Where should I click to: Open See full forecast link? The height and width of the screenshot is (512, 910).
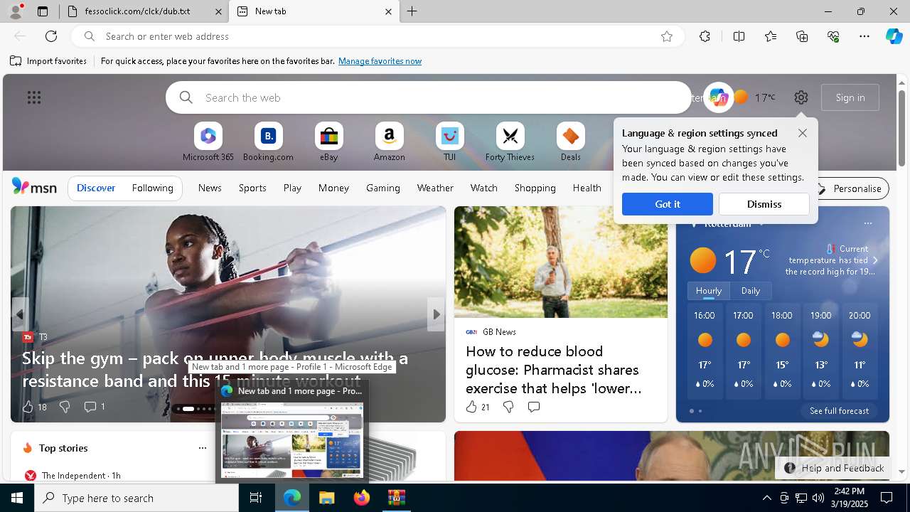pos(839,411)
